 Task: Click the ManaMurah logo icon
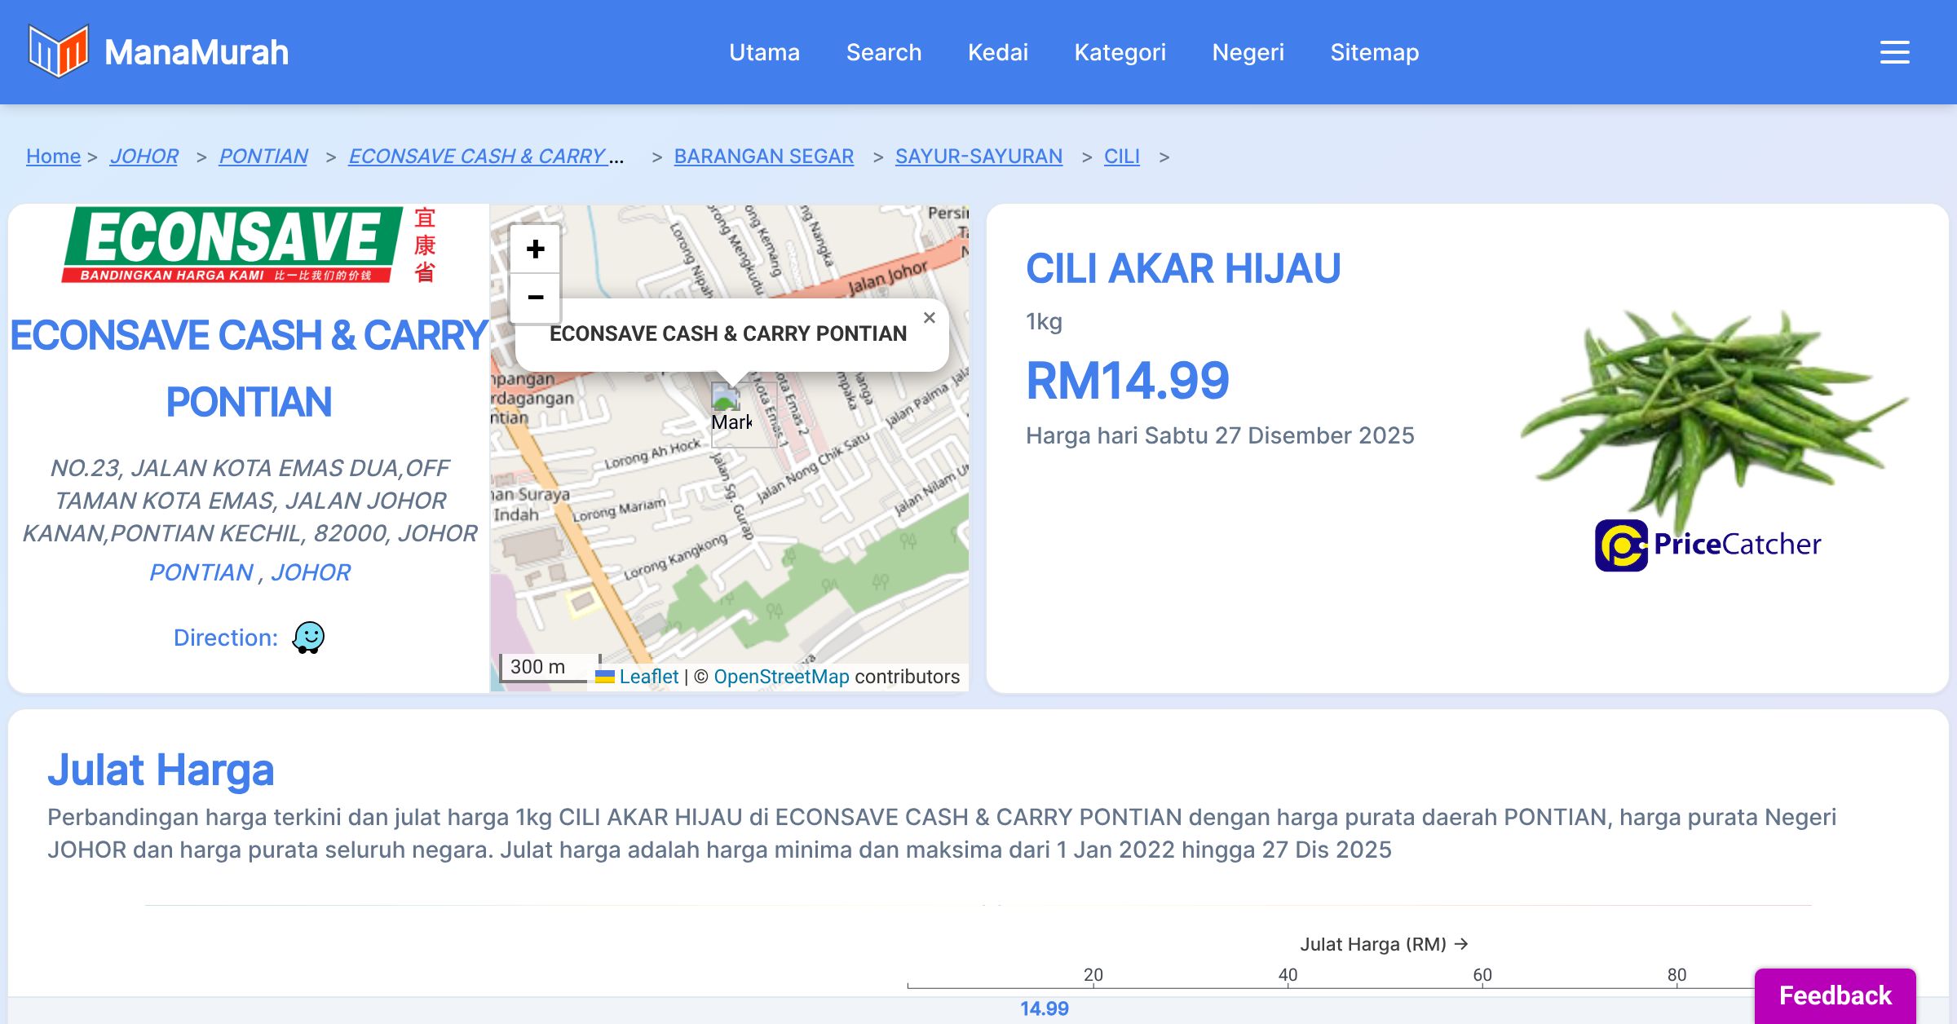coord(58,51)
